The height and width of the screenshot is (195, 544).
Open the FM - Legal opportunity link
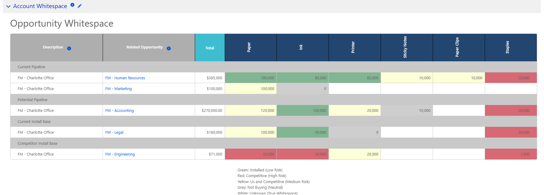114,132
